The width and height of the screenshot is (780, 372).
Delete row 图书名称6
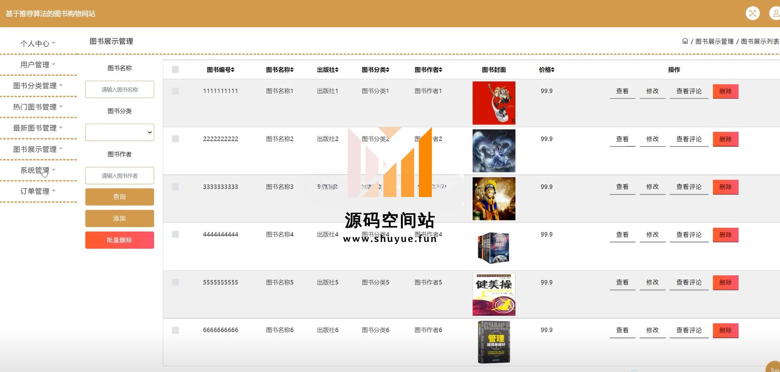[725, 330]
